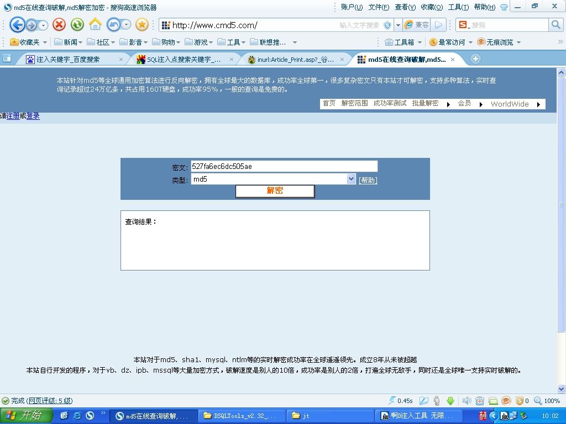Add a new tab with the plus button

475,59
